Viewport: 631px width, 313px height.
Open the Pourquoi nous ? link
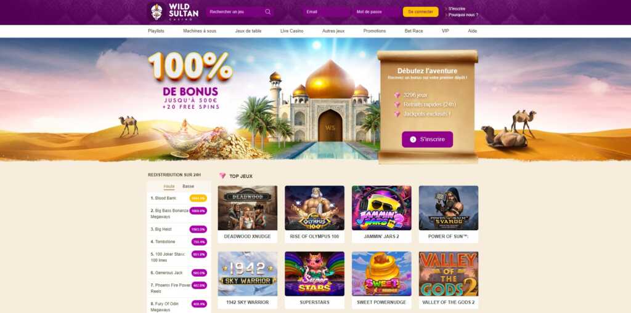pyautogui.click(x=463, y=15)
